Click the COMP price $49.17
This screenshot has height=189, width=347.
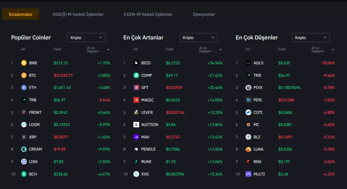pos(172,75)
